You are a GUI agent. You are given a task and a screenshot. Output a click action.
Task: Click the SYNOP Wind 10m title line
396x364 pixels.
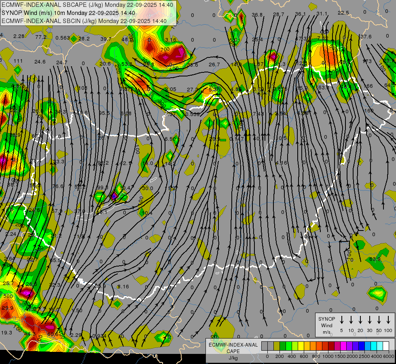point(68,13)
